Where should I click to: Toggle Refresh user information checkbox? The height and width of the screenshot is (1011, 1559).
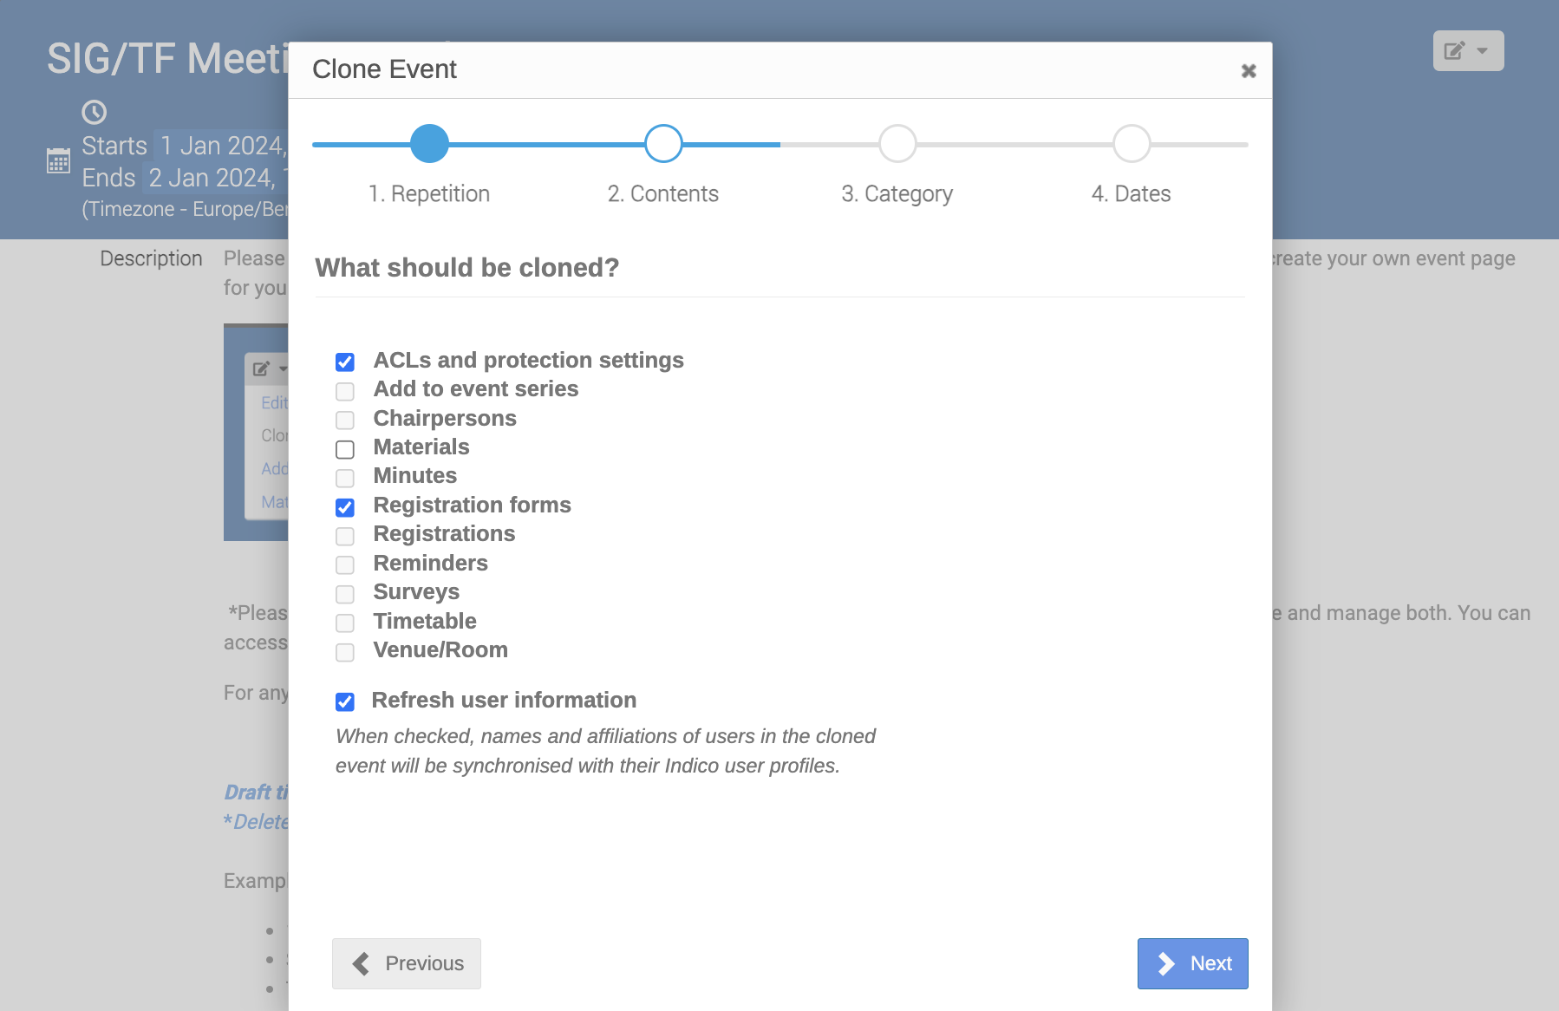point(345,701)
